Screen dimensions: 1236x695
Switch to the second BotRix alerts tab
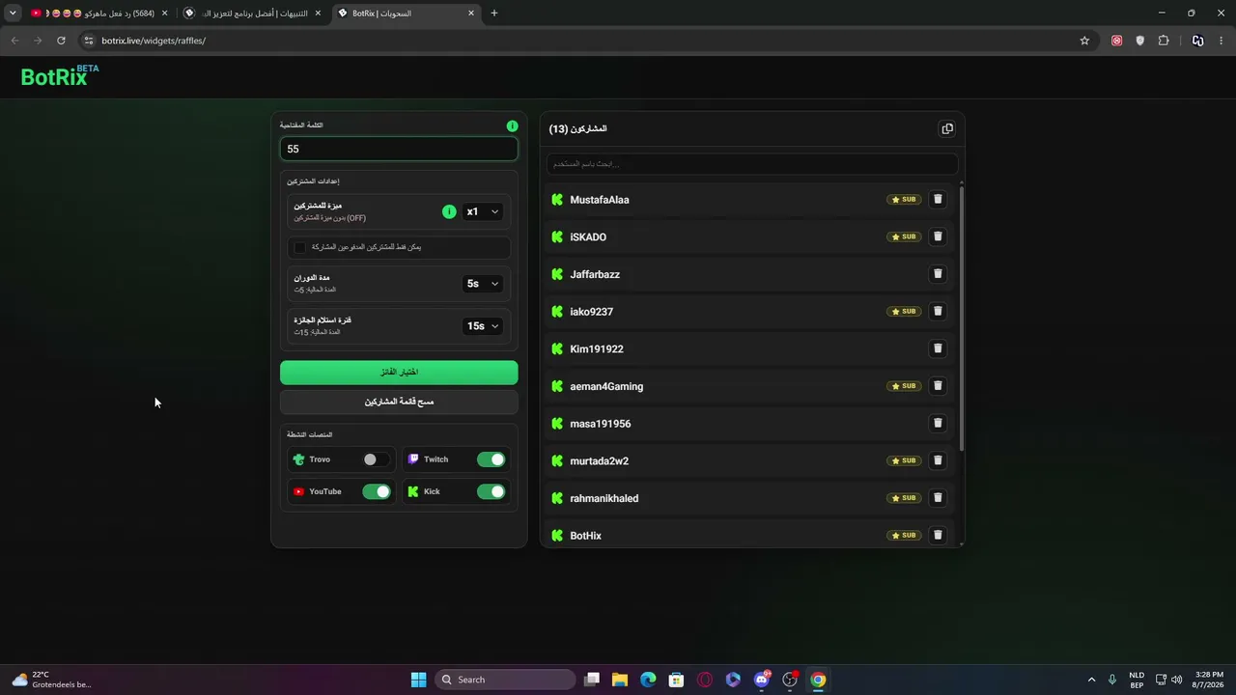coord(253,14)
